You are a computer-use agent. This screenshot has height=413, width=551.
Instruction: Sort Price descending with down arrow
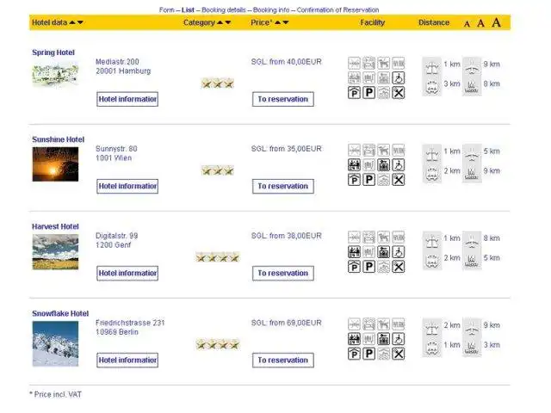286,22
